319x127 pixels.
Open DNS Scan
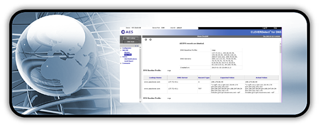point(131,42)
